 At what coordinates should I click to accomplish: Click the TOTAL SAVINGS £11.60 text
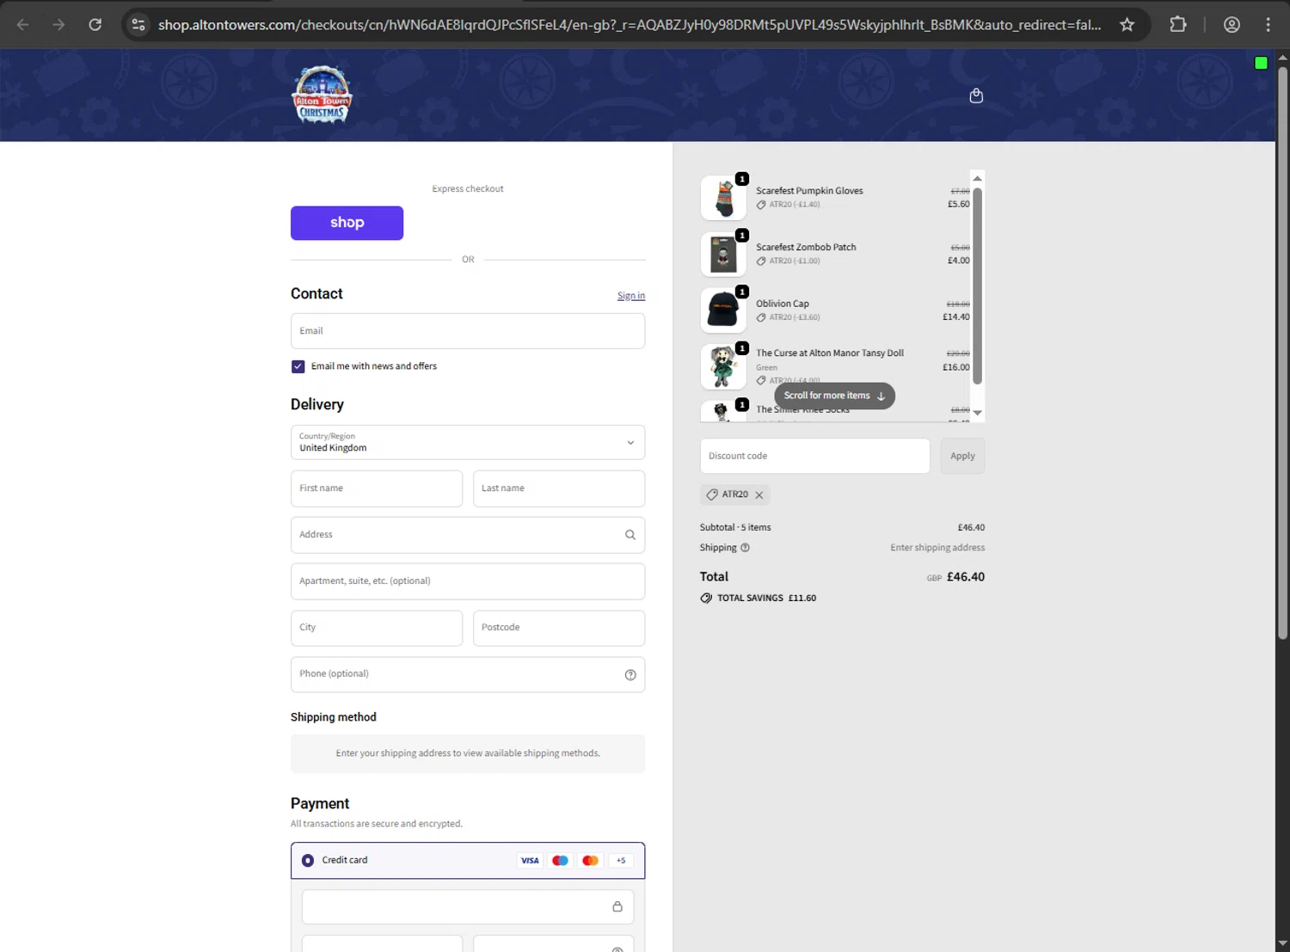(x=767, y=599)
